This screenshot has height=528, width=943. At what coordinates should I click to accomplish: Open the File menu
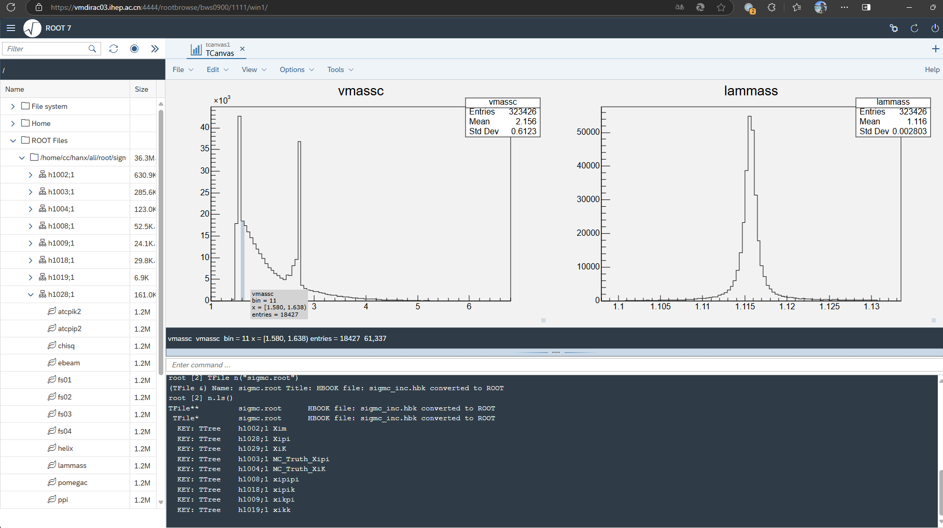tap(183, 69)
